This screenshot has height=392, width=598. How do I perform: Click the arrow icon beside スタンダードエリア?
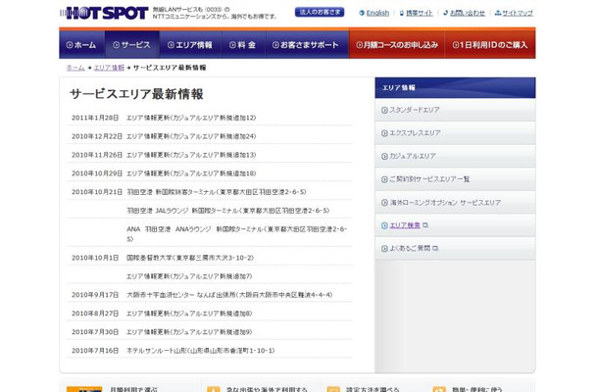pos(384,110)
